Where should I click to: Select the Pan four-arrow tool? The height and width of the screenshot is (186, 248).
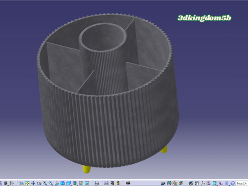click(x=33, y=183)
